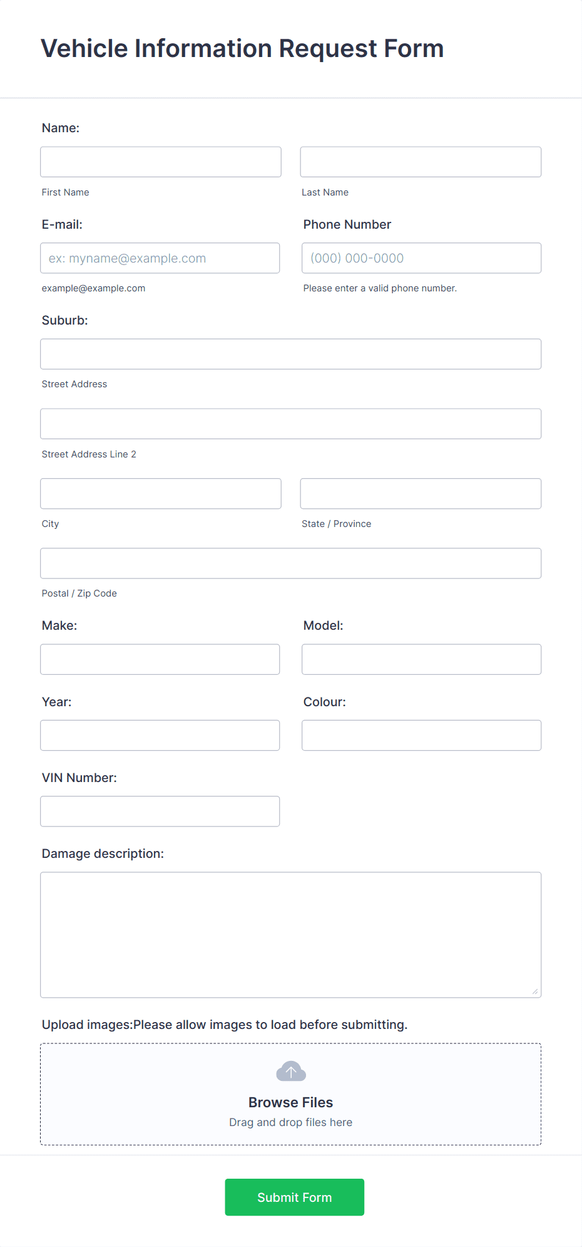Click inside the Damage description textarea
Viewport: 582px width, 1247px height.
tap(291, 935)
